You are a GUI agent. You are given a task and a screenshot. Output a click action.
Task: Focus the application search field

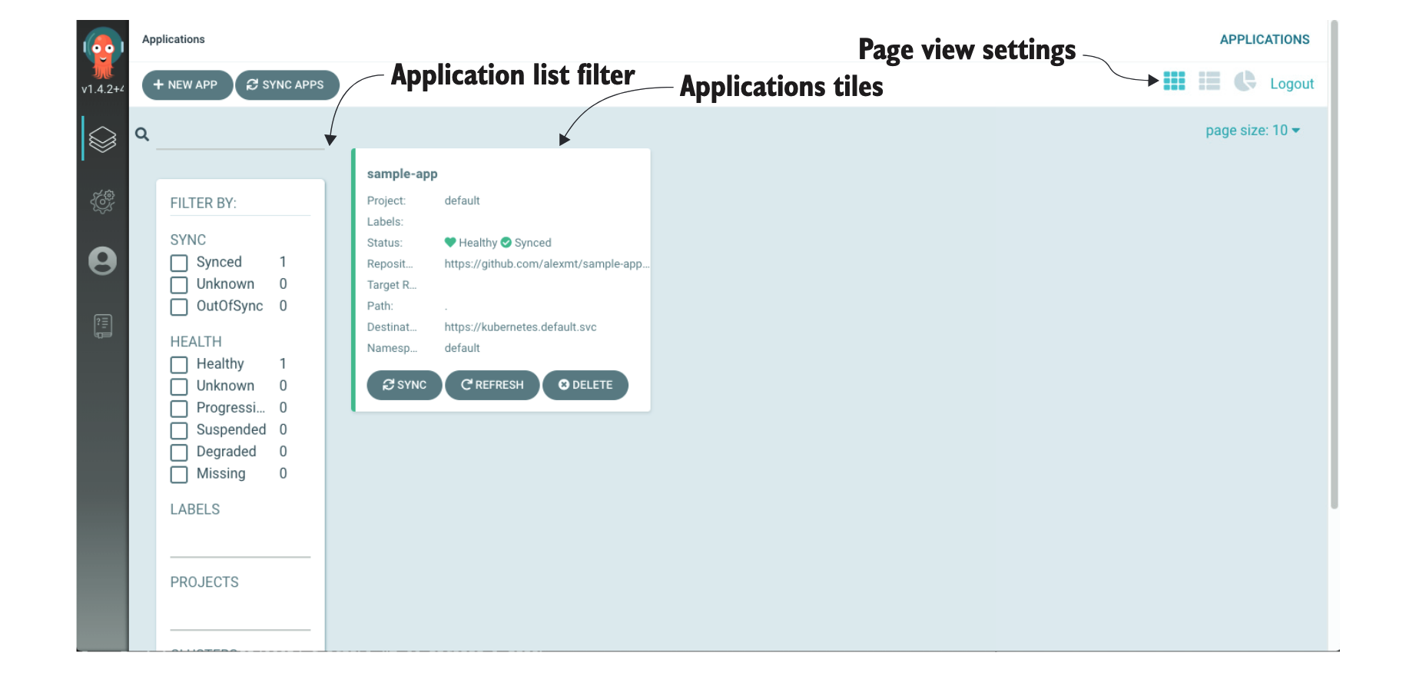tap(240, 135)
